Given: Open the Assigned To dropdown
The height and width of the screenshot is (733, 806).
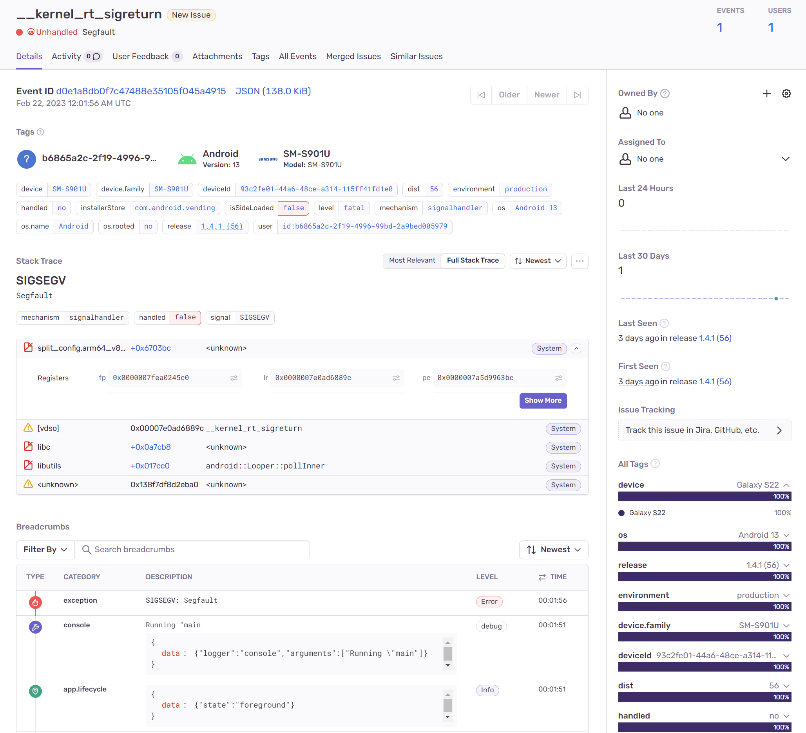Looking at the screenshot, I should click(785, 158).
